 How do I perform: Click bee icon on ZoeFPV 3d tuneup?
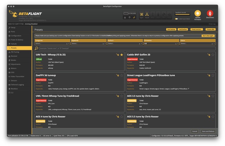click(x=118, y=75)
